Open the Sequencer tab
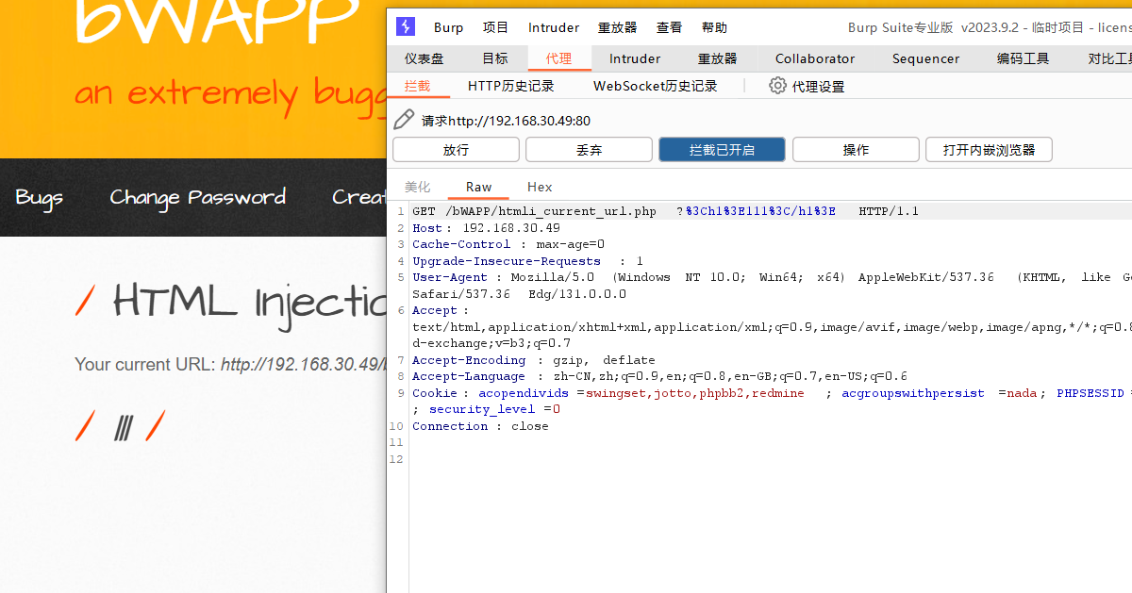1132x593 pixels. click(x=925, y=58)
